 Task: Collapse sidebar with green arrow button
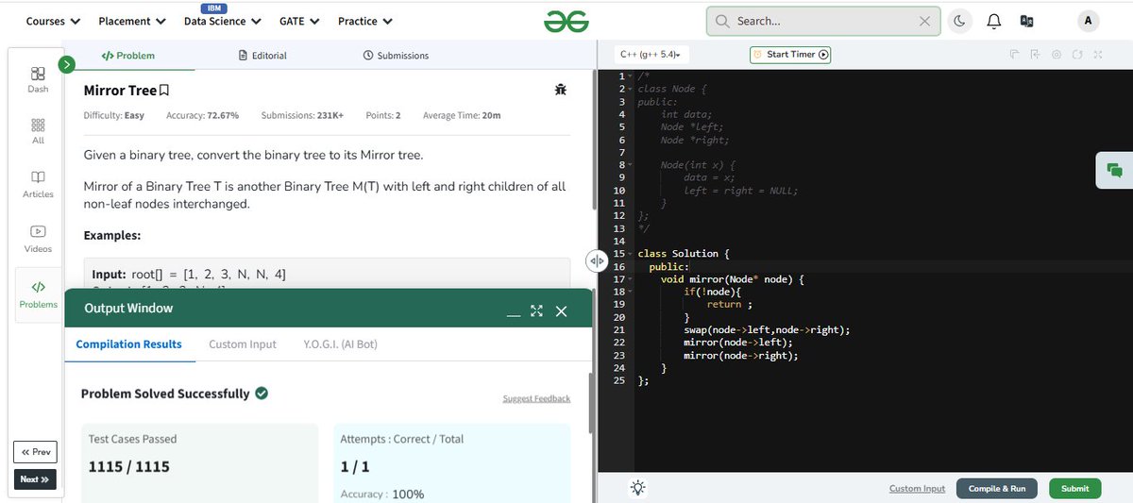pyautogui.click(x=66, y=64)
